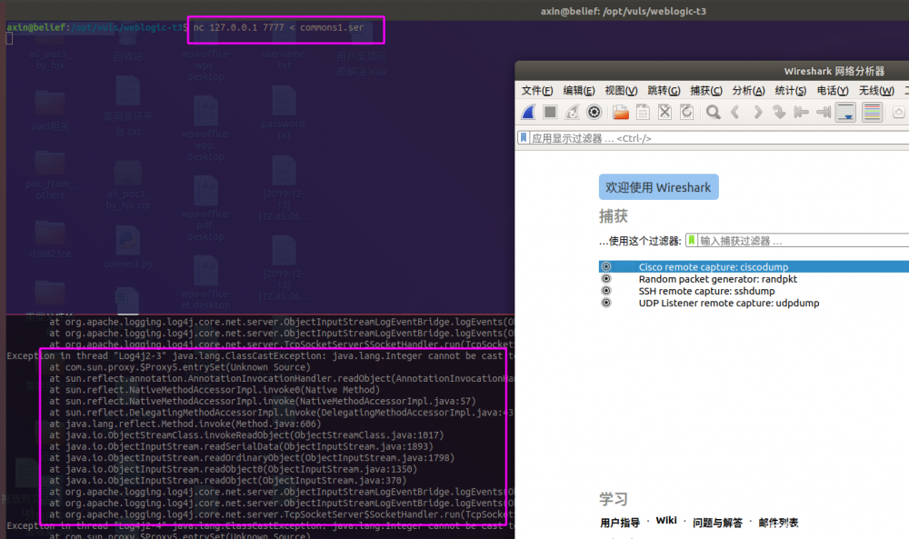Jump to first packet icon
The image size is (909, 539).
pos(802,112)
